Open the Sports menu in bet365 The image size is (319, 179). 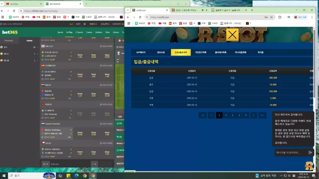point(60,32)
